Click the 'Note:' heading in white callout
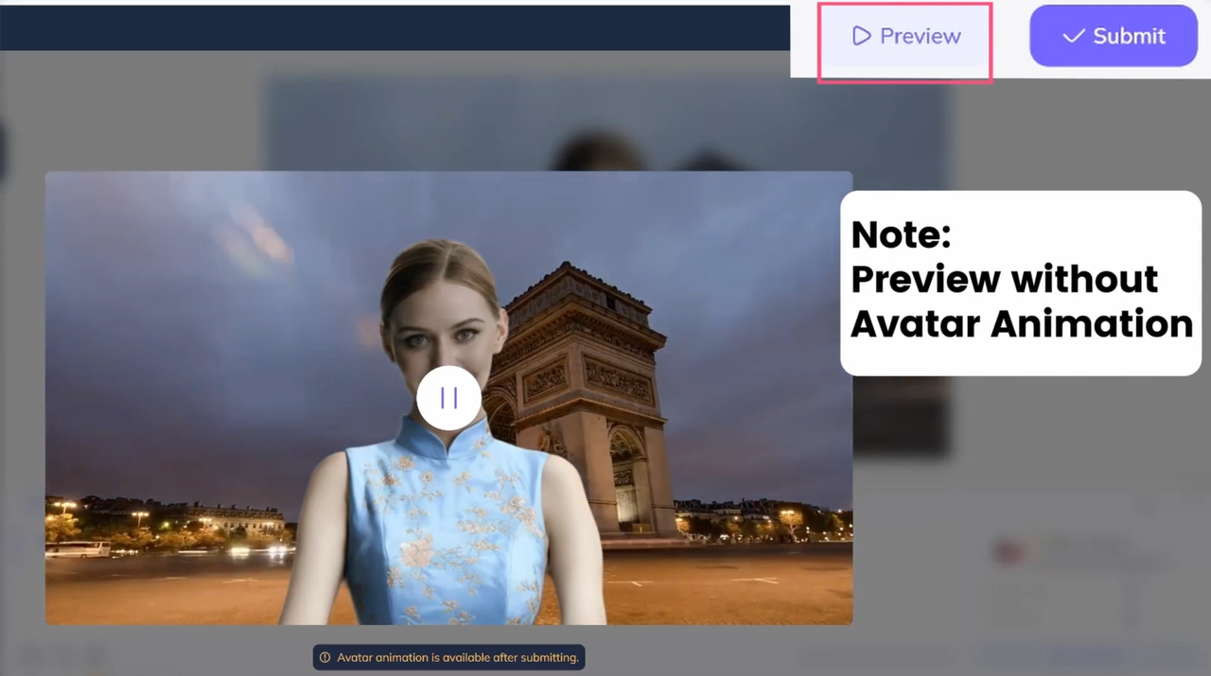Viewport: 1211px width, 676px height. (x=900, y=234)
